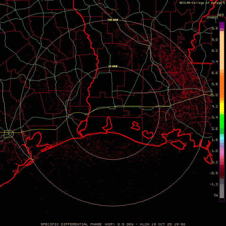Click the 3.4 value on the scale
Viewport: 226px width, 226px height.
click(215, 118)
